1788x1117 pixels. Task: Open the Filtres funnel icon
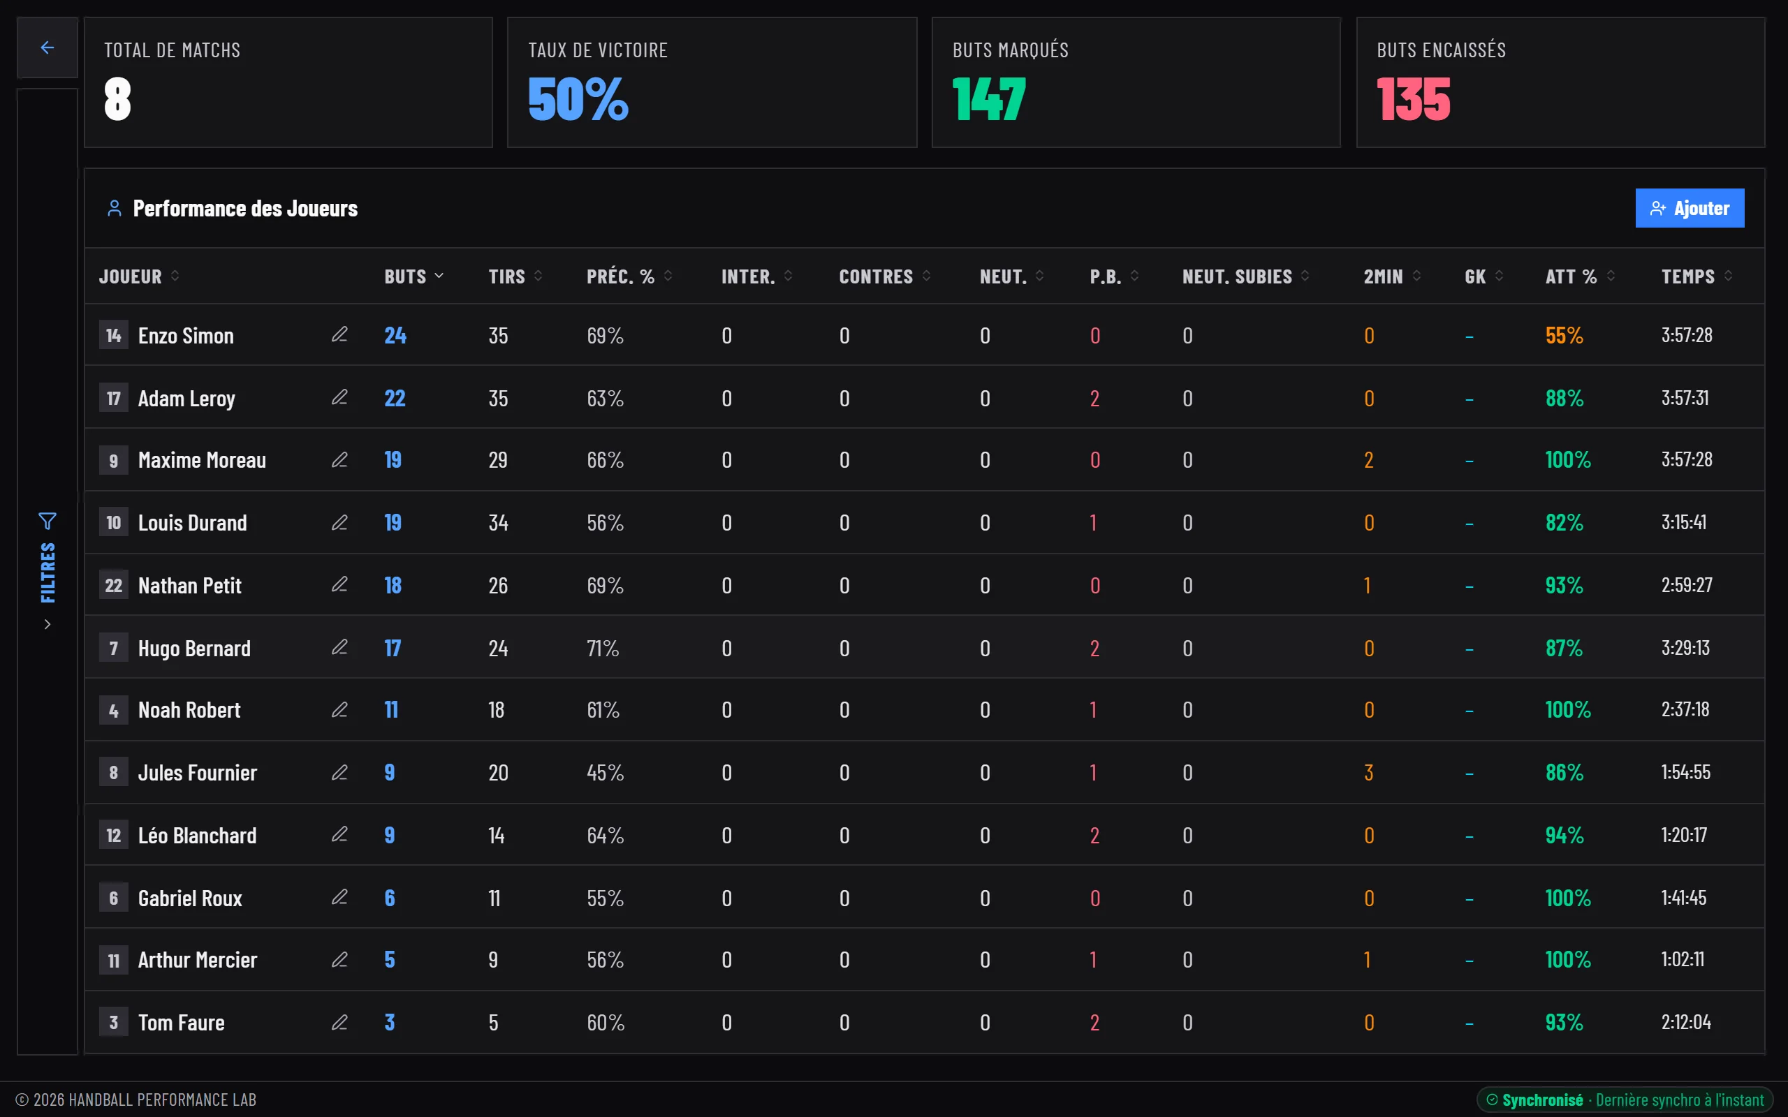pyautogui.click(x=47, y=521)
